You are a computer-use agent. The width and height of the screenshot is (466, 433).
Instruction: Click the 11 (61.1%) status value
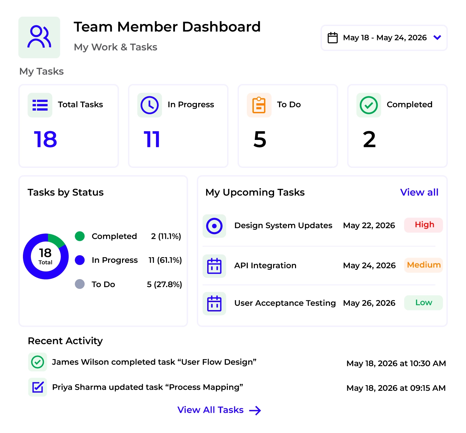point(165,260)
